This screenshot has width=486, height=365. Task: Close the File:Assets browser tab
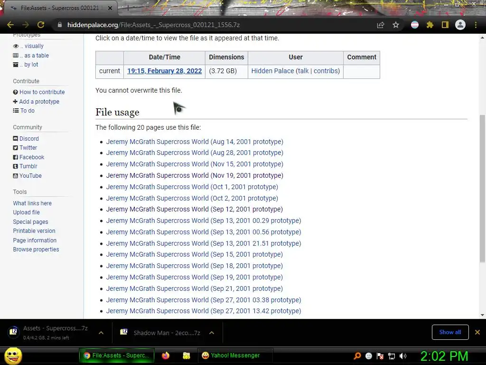pyautogui.click(x=110, y=8)
